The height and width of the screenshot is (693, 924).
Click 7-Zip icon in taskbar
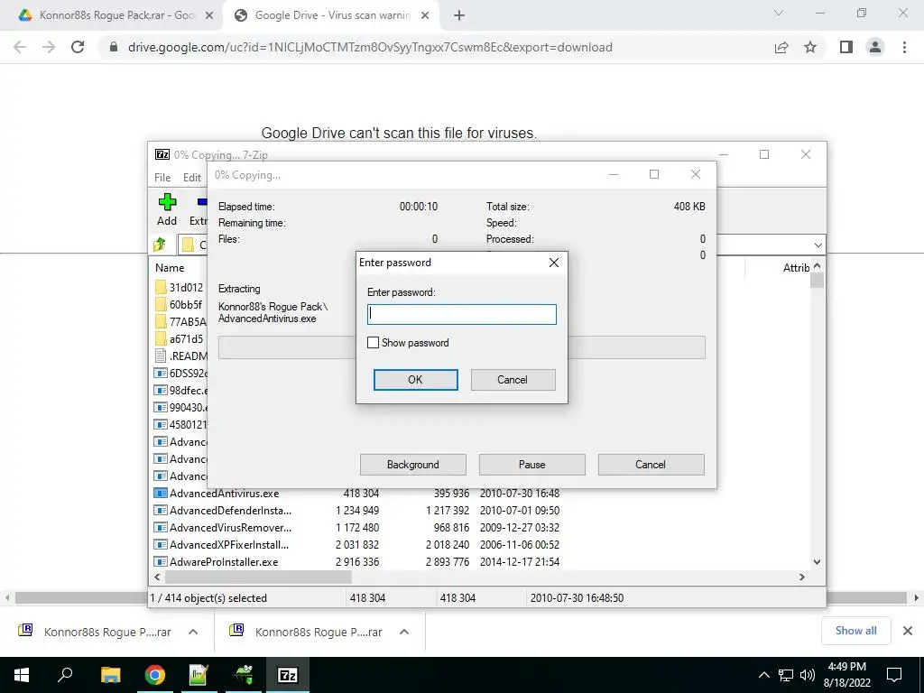287,675
